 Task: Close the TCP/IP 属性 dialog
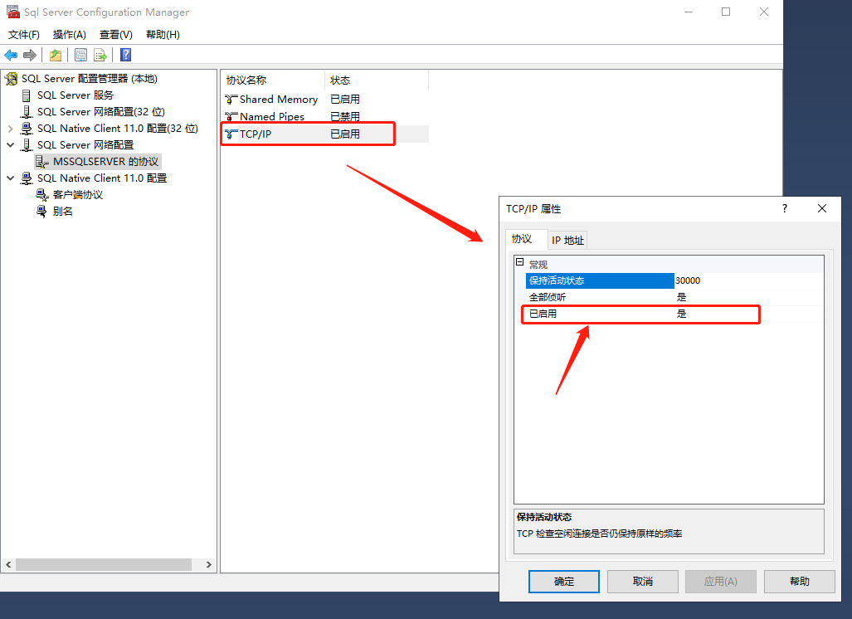coord(822,209)
